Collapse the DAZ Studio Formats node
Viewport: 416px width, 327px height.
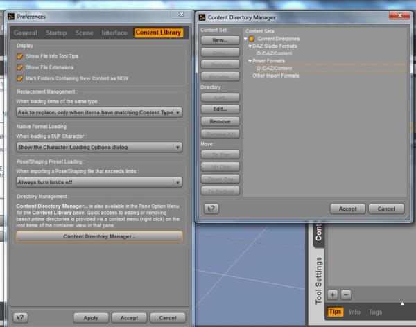[x=250, y=46]
